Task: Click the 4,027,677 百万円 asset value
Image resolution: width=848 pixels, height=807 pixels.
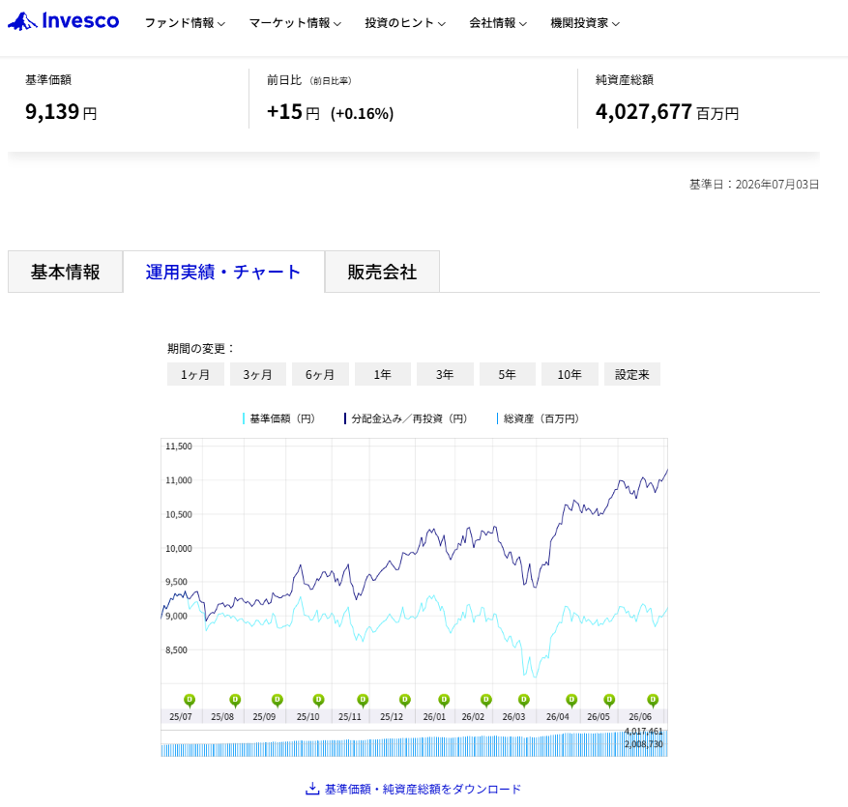Action: pos(667,112)
